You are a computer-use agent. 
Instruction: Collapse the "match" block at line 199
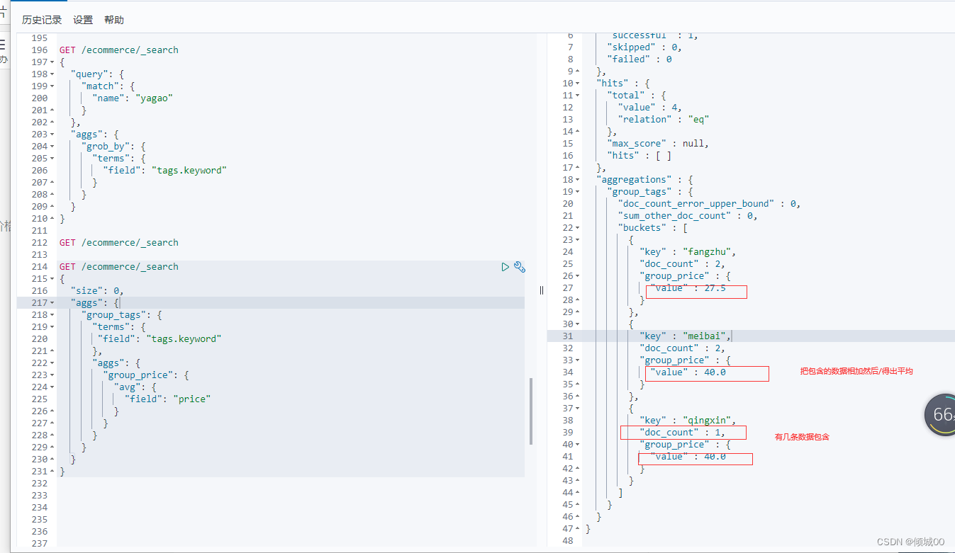click(x=52, y=86)
